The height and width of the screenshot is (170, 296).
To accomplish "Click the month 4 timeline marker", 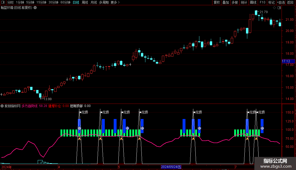I will (59, 167).
